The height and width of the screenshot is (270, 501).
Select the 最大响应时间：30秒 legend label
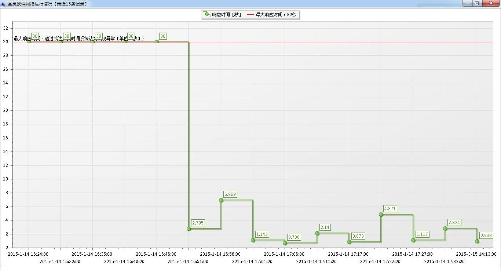[x=276, y=15]
